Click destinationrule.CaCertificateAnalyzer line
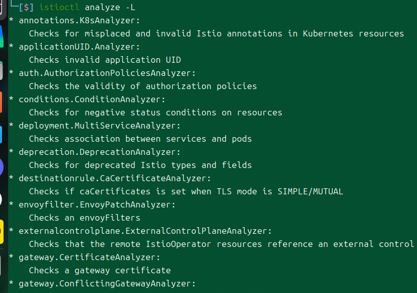The image size is (417, 293). pyautogui.click(x=115, y=178)
